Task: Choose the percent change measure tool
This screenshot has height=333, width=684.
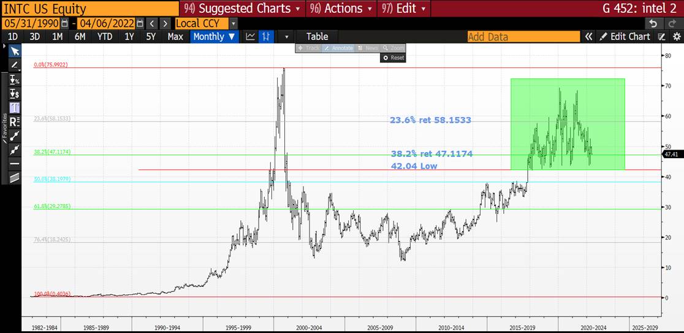Action: click(x=15, y=80)
